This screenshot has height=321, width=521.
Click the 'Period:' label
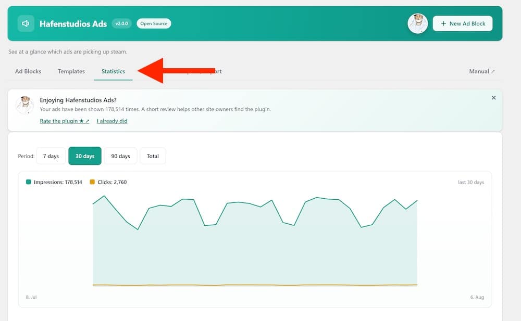26,156
